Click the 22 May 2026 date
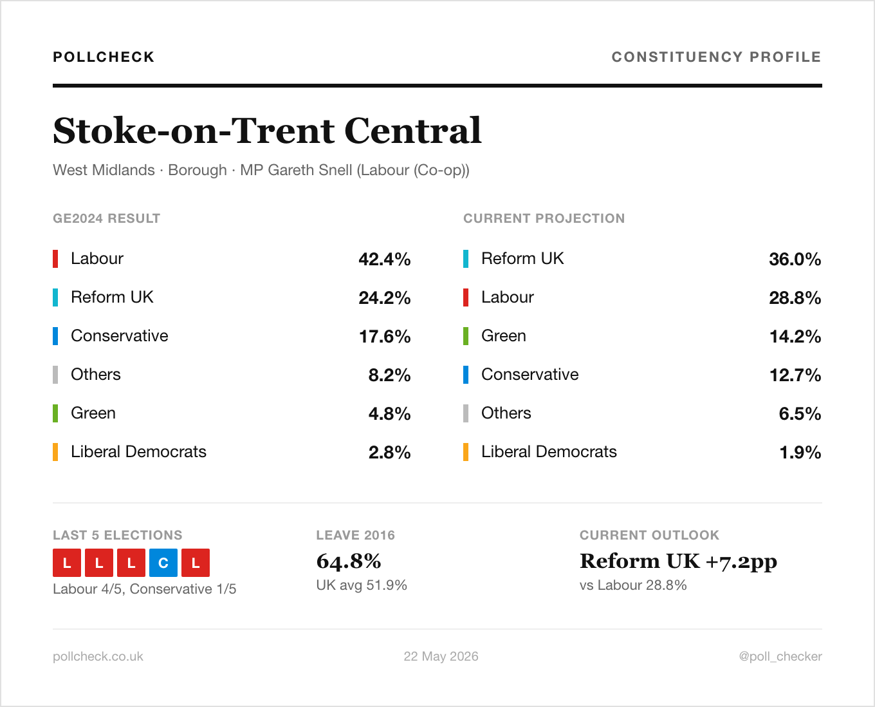The height and width of the screenshot is (707, 875). (441, 656)
